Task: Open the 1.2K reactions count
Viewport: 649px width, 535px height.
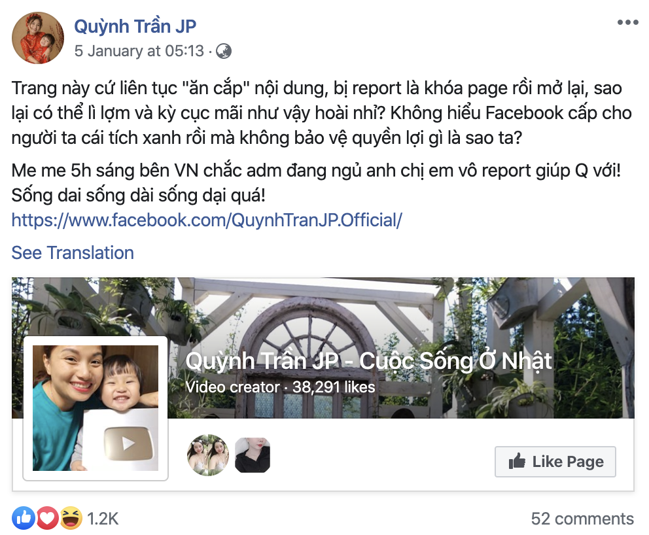Action: (x=103, y=519)
